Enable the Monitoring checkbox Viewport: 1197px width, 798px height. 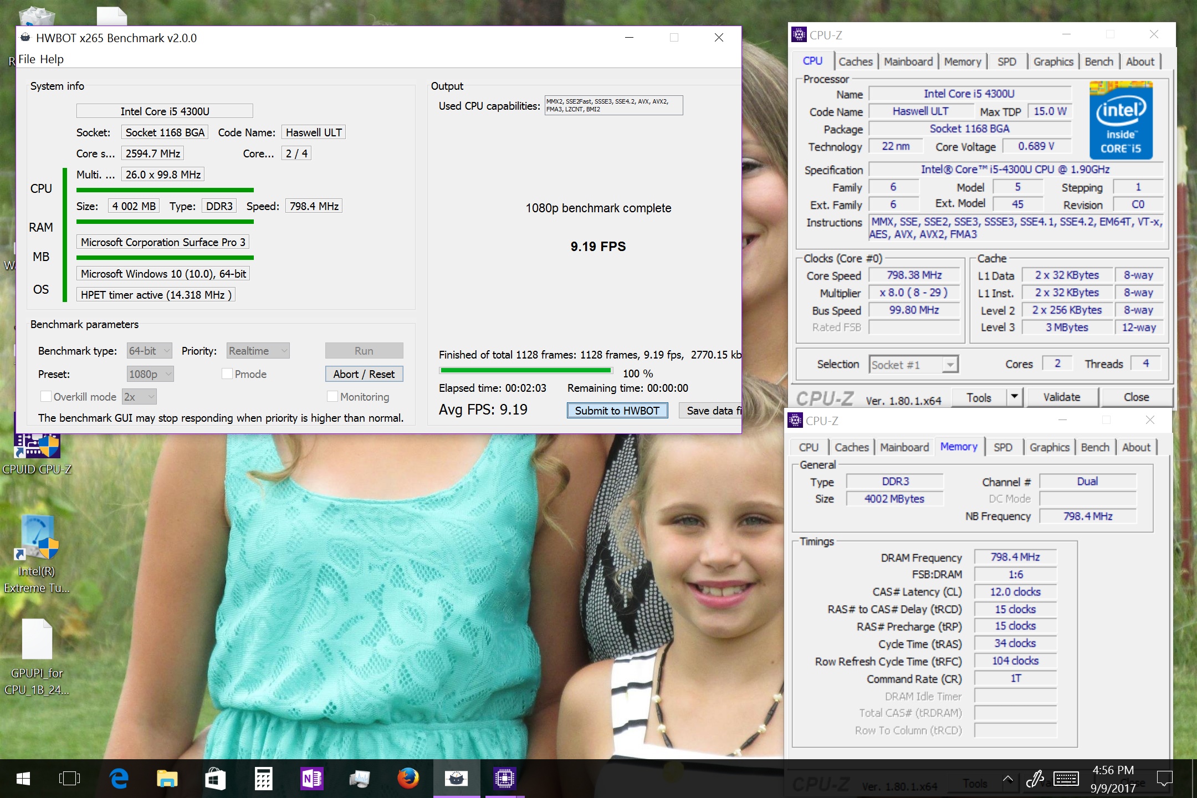332,397
